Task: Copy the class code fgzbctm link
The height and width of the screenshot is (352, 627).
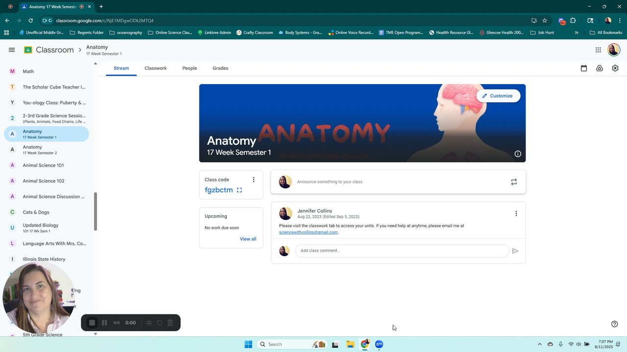Action: coord(218,190)
